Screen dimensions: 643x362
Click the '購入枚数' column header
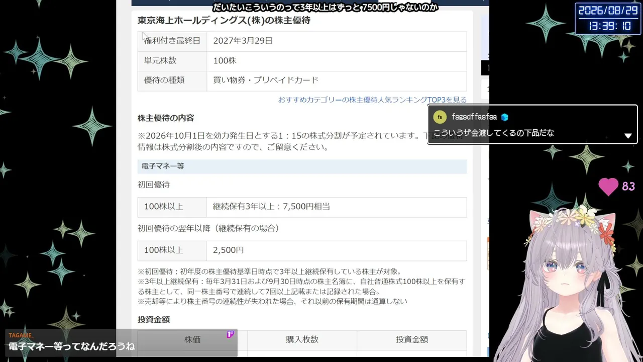click(x=302, y=340)
